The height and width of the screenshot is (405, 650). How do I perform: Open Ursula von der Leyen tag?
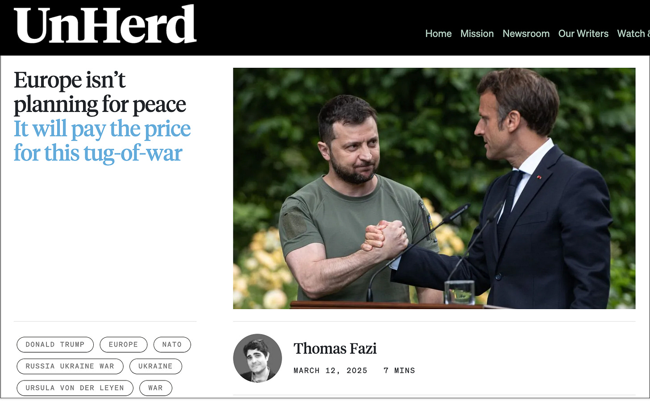tap(75, 388)
